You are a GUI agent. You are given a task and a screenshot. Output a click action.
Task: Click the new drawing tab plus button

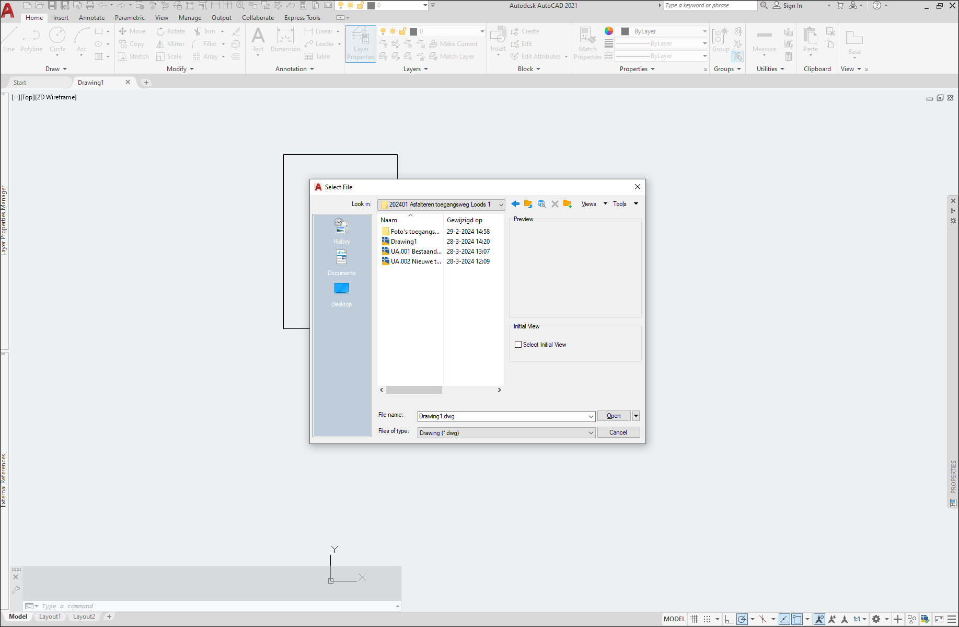pos(146,83)
